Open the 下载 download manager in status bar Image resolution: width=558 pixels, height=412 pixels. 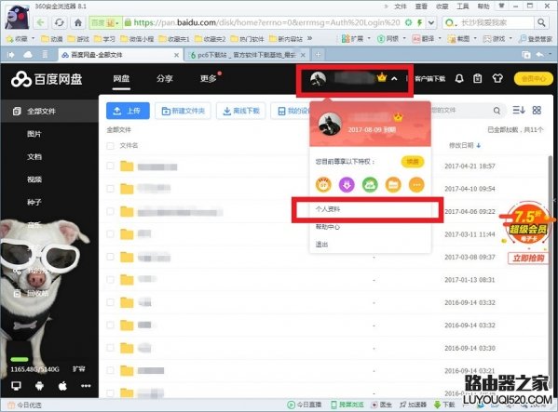pyautogui.click(x=444, y=405)
